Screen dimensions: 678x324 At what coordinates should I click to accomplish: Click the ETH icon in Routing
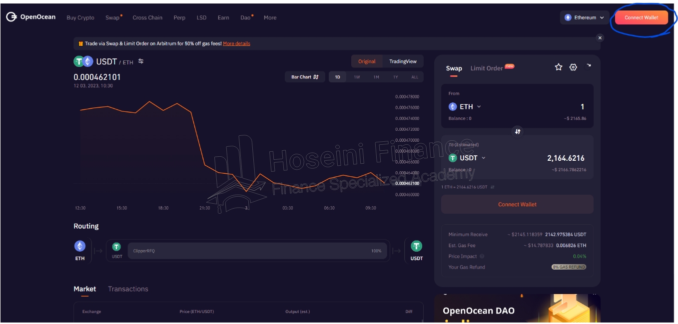[80, 246]
